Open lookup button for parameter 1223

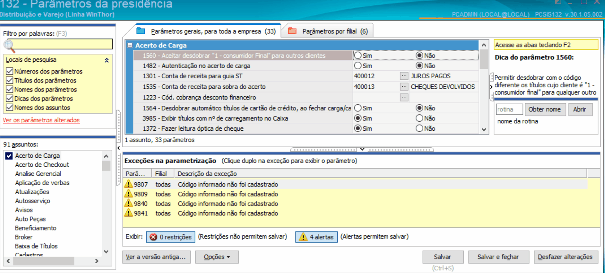click(404, 97)
